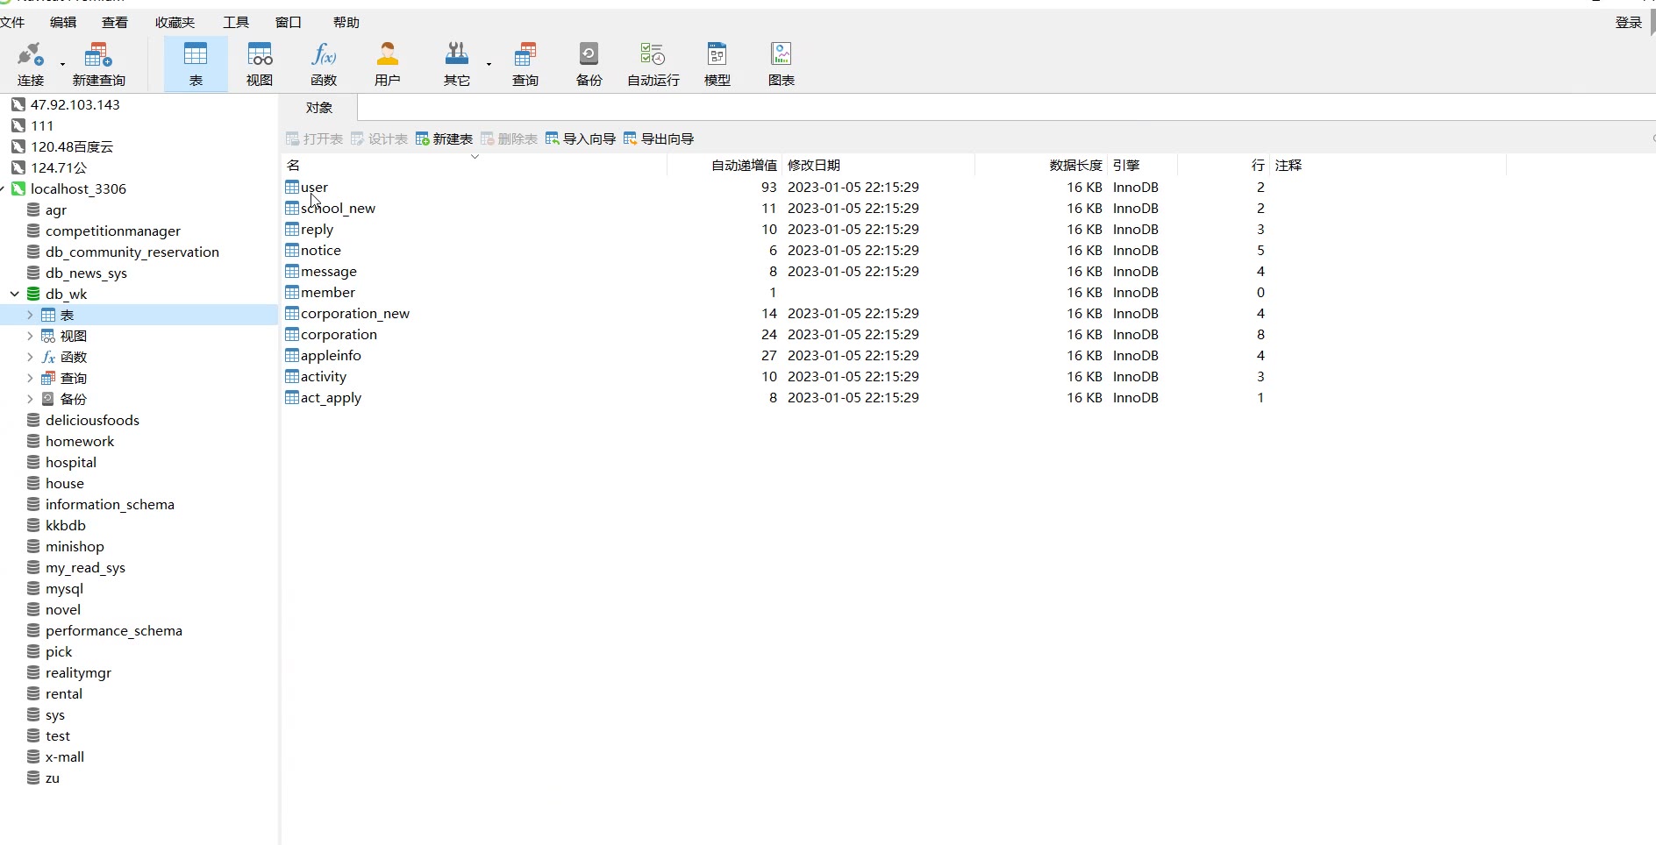Select the message table icon
Screen dimensions: 1656x845
coord(292,271)
